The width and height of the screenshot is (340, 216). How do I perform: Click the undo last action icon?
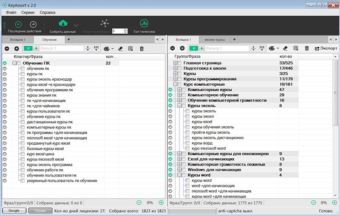tap(18, 25)
